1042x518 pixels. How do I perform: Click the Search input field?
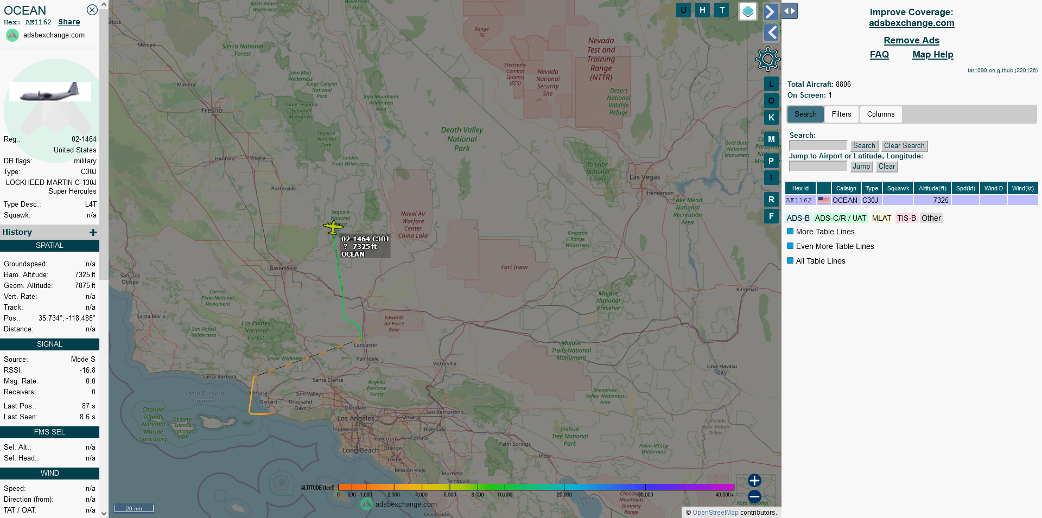(x=818, y=146)
